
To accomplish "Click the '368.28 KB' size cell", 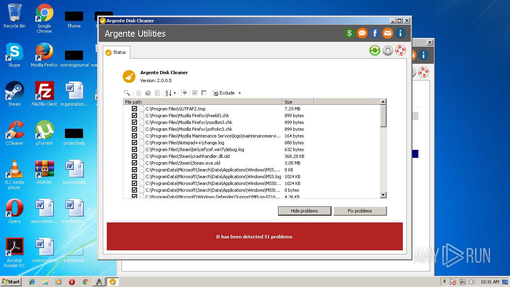I will [x=294, y=156].
